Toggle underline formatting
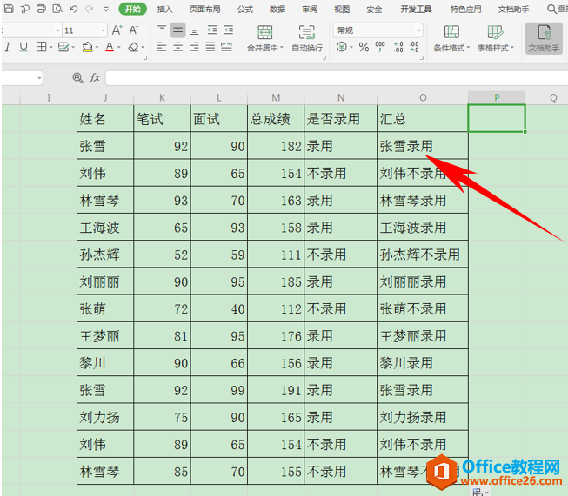 point(23,47)
